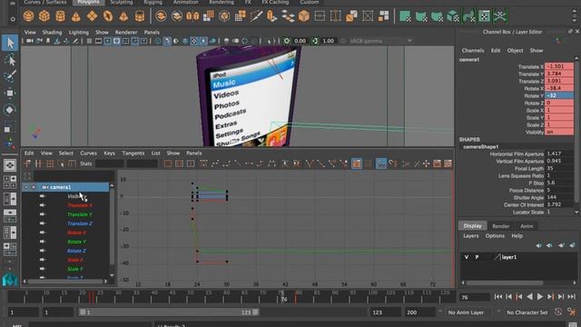This screenshot has height=327, width=581.
Task: Open the shelf options menu button at left
Action: (13, 18)
